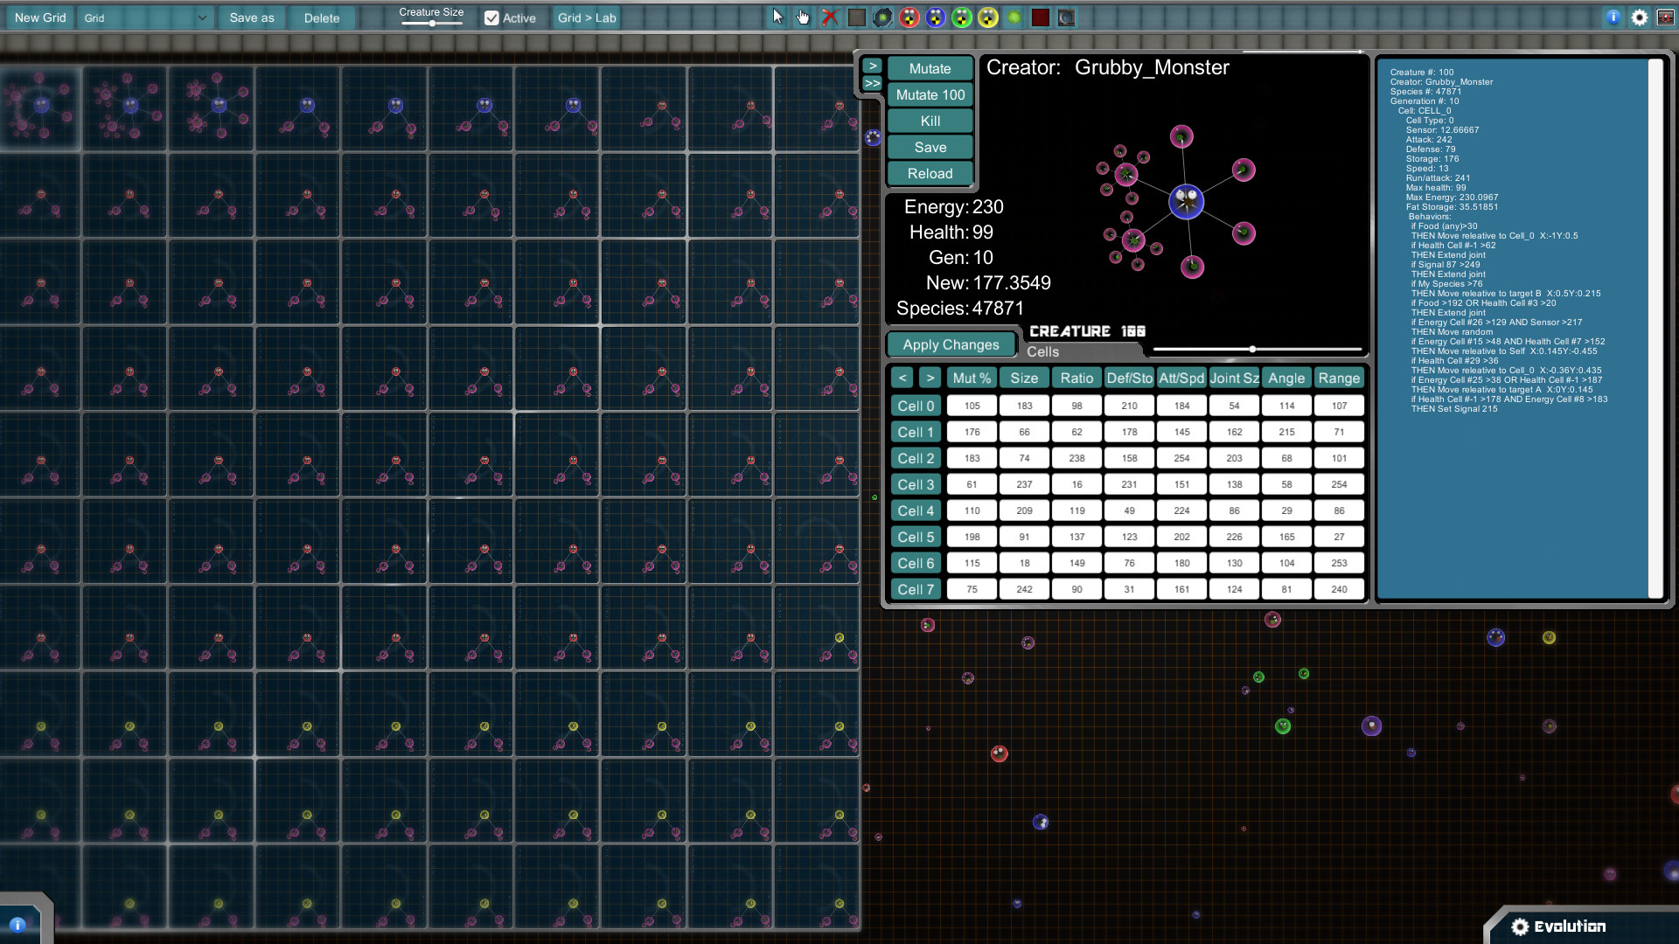Click the arrow cursor tool icon

pyautogui.click(x=776, y=16)
